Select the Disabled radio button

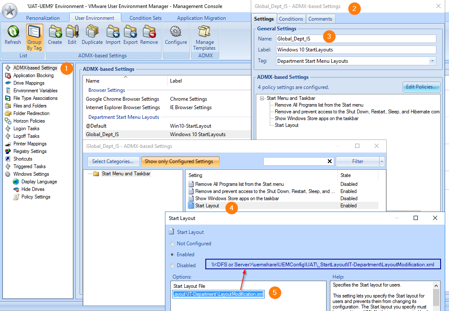tap(172, 265)
